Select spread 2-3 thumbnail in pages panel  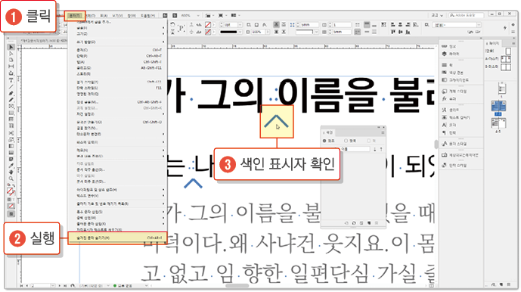click(x=498, y=107)
